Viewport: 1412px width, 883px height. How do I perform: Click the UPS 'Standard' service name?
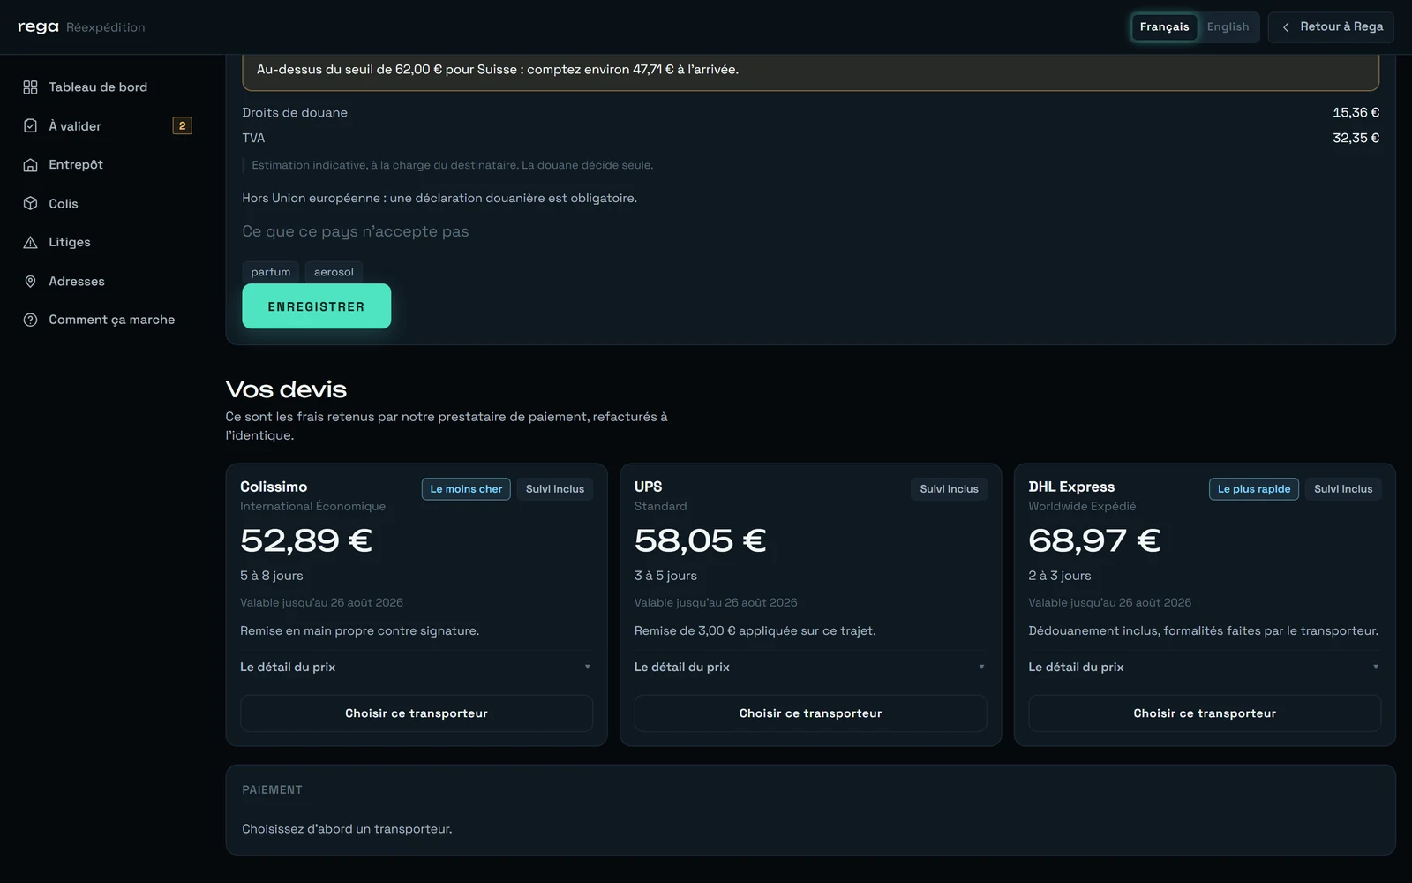661,507
